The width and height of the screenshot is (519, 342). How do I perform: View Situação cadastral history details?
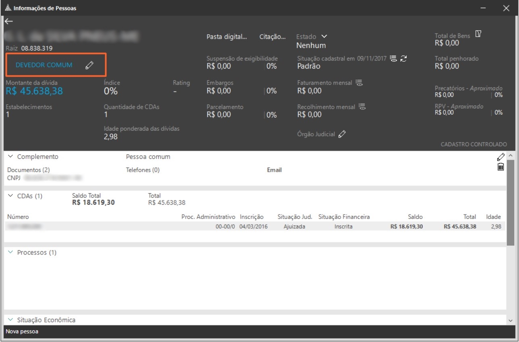(x=393, y=58)
